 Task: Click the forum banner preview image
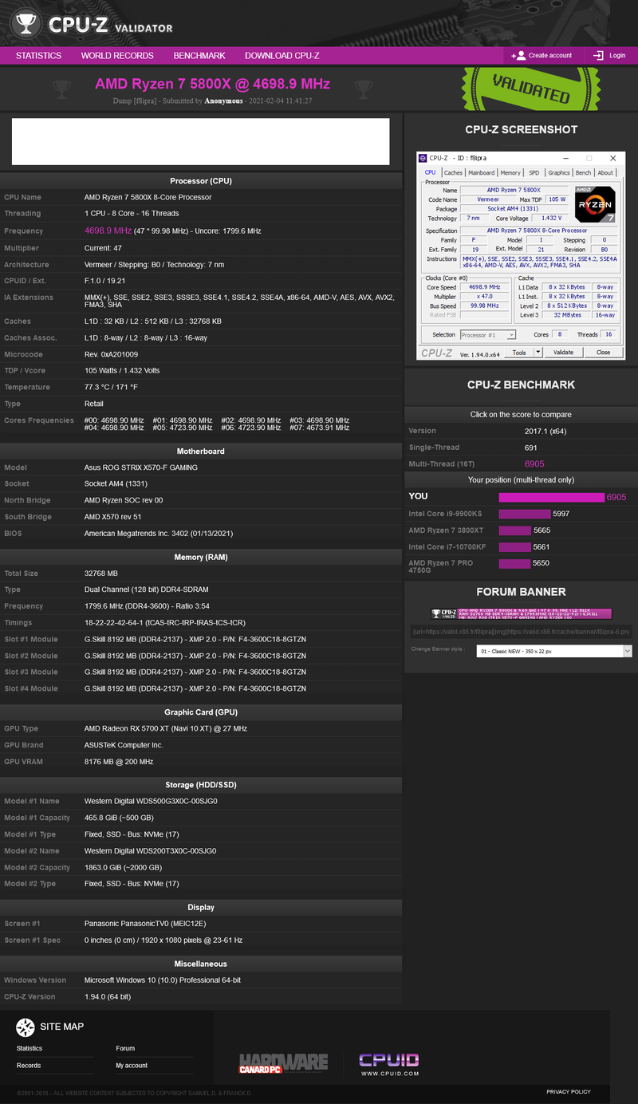(x=521, y=613)
